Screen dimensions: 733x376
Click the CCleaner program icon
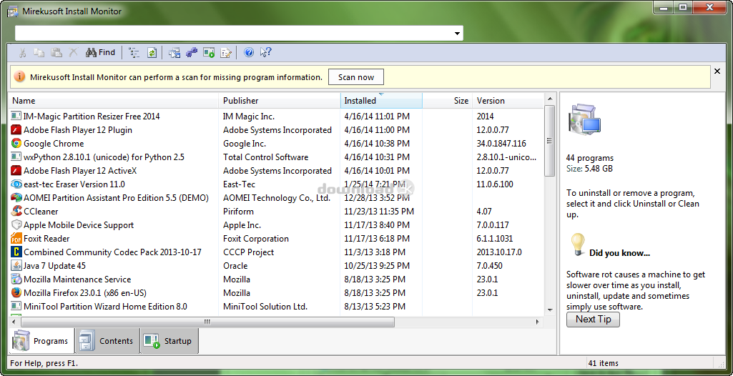(16, 211)
